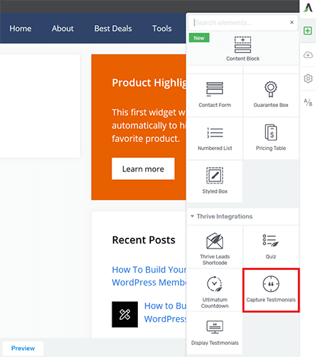Select the Display Testimonials element
Viewport: 316px width, 357px height.
[214, 333]
